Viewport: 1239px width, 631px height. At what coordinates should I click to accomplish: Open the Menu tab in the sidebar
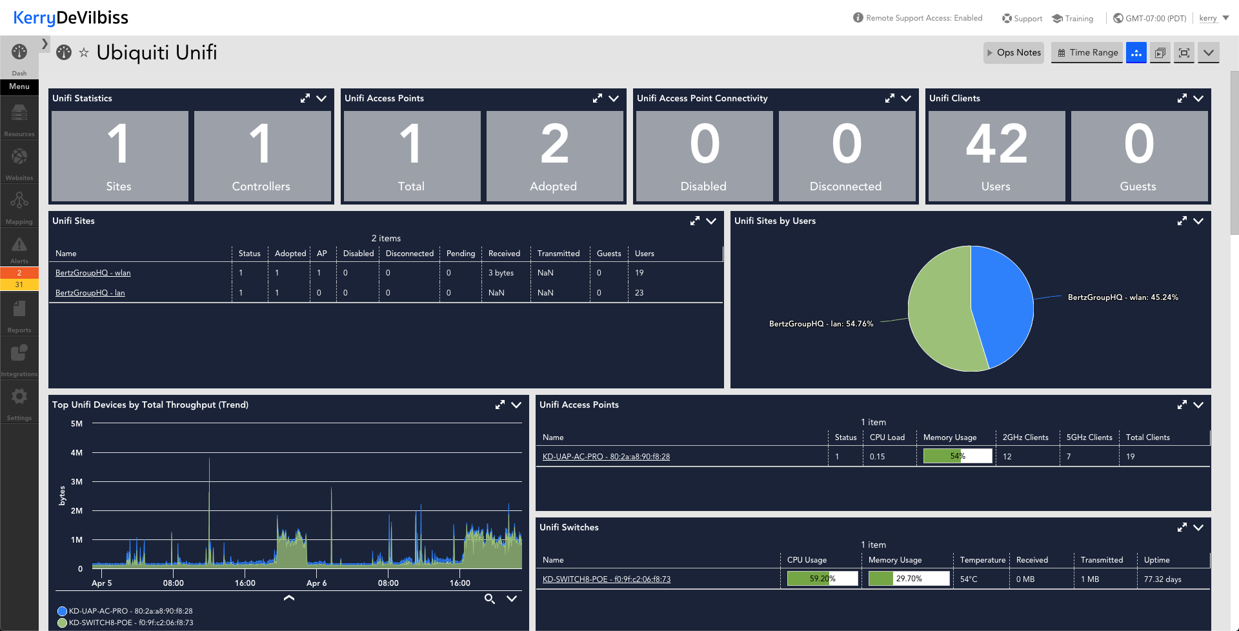(x=19, y=86)
